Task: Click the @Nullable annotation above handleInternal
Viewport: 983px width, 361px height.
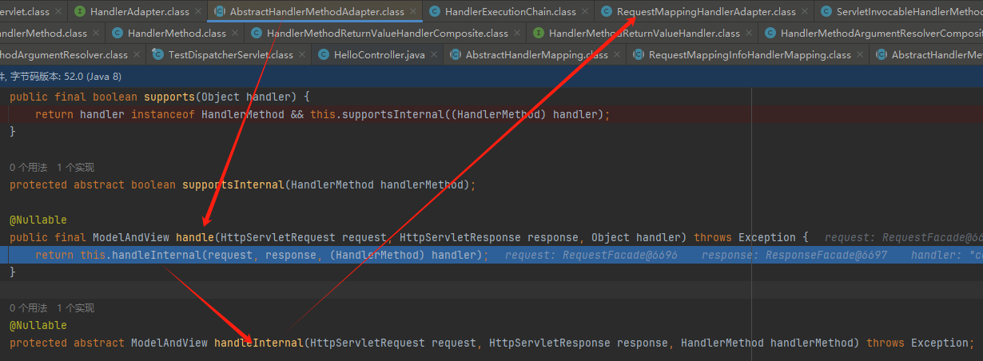Action: point(38,325)
